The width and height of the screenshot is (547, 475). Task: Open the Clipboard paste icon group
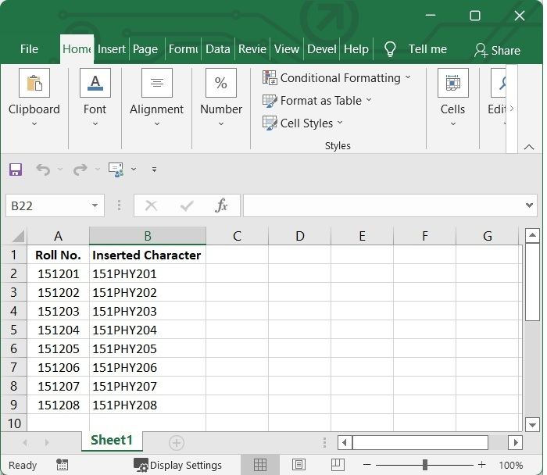coord(34,84)
